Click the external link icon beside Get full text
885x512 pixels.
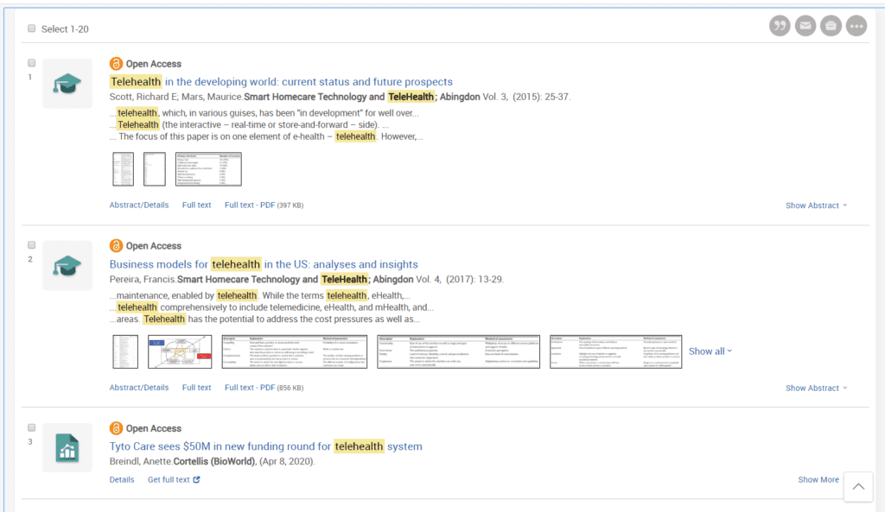pyautogui.click(x=196, y=480)
